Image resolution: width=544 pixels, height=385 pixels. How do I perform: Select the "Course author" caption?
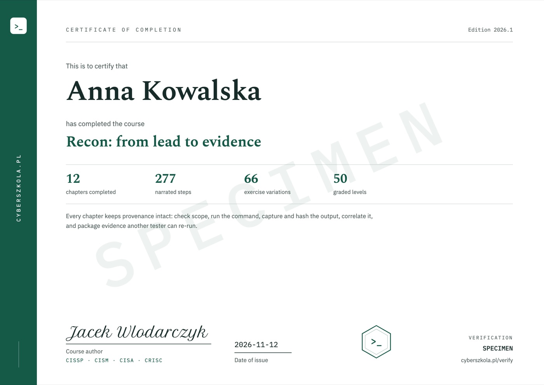pos(84,352)
